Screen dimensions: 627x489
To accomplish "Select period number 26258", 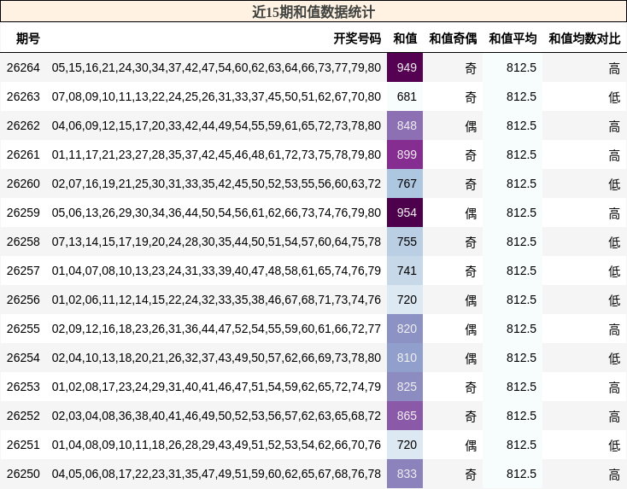I will click(x=23, y=242).
